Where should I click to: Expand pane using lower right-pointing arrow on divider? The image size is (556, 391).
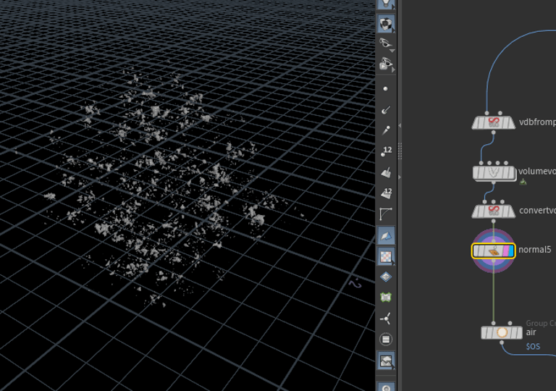click(x=400, y=177)
